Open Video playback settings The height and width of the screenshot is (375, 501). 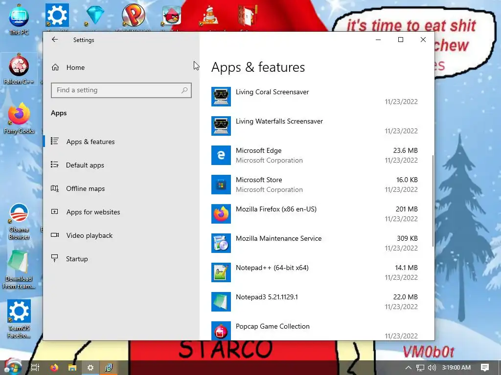pos(90,235)
